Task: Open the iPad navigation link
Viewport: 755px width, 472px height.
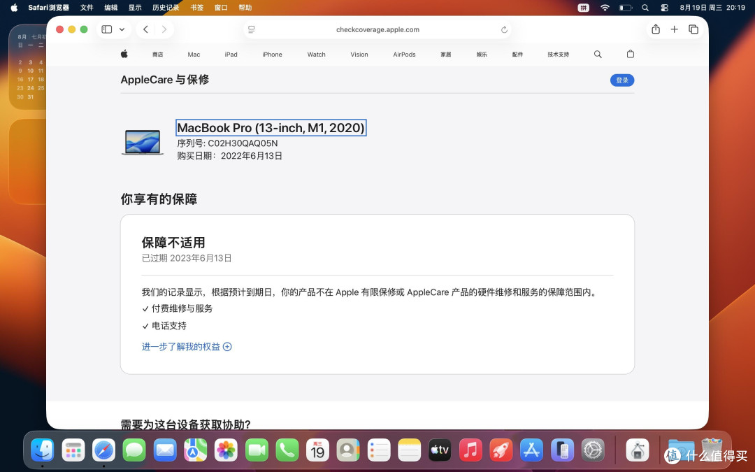Action: point(231,55)
